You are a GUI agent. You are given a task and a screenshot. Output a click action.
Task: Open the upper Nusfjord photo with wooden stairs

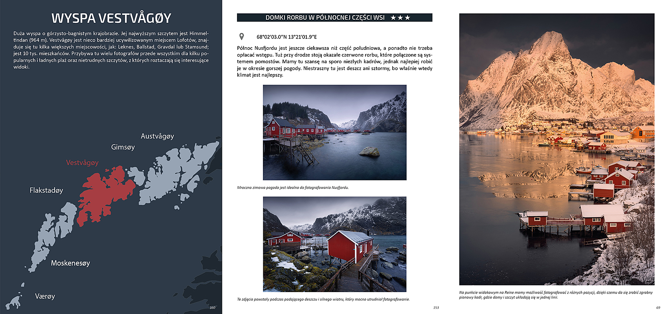coord(334,132)
